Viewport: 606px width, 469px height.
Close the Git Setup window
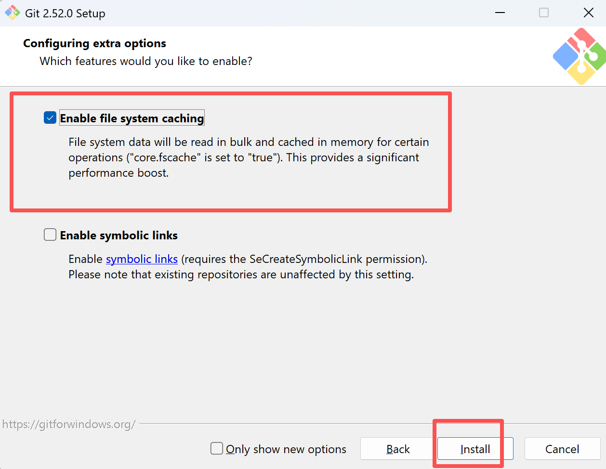click(588, 13)
